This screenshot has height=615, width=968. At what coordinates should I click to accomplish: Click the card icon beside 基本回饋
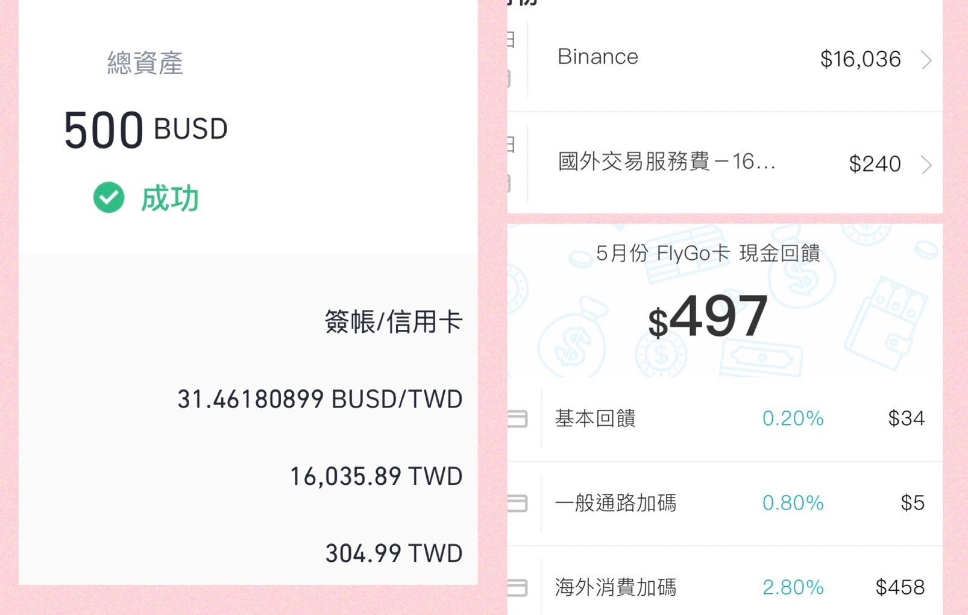point(517,418)
